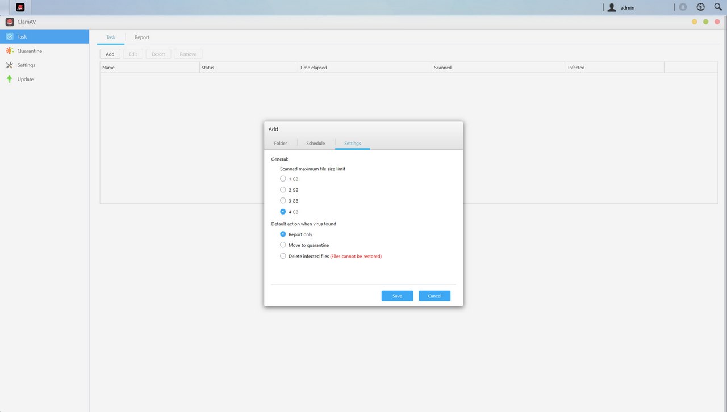
Task: Click the green maximize dot of ClamAV window
Action: coord(705,22)
